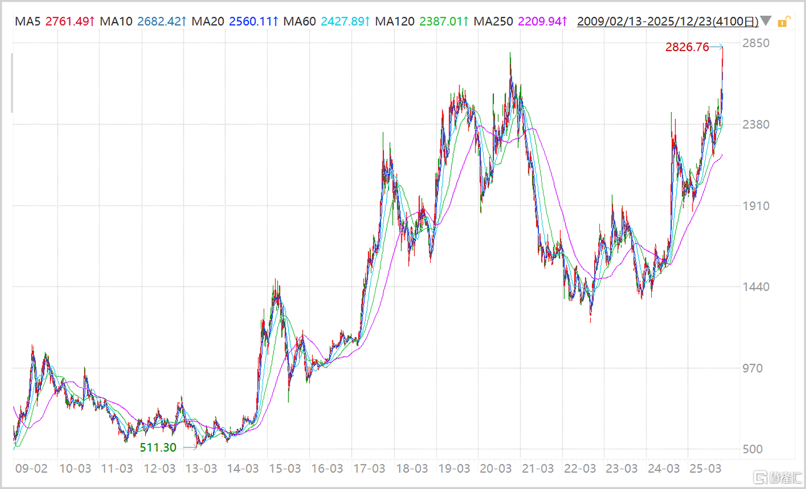Click the 2826.76 high price marker
The width and height of the screenshot is (806, 489).
click(x=687, y=47)
